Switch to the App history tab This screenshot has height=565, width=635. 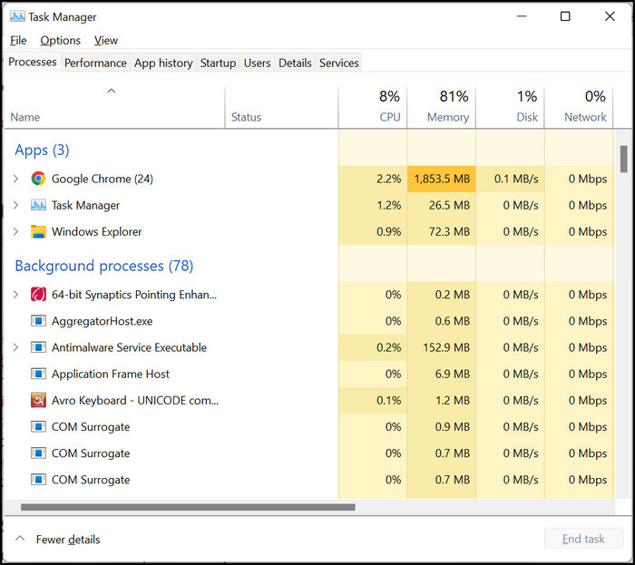pos(163,63)
